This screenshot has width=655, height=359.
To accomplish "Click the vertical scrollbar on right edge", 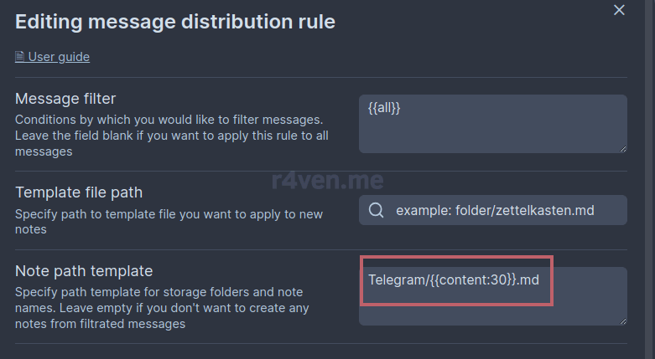I will [650, 179].
